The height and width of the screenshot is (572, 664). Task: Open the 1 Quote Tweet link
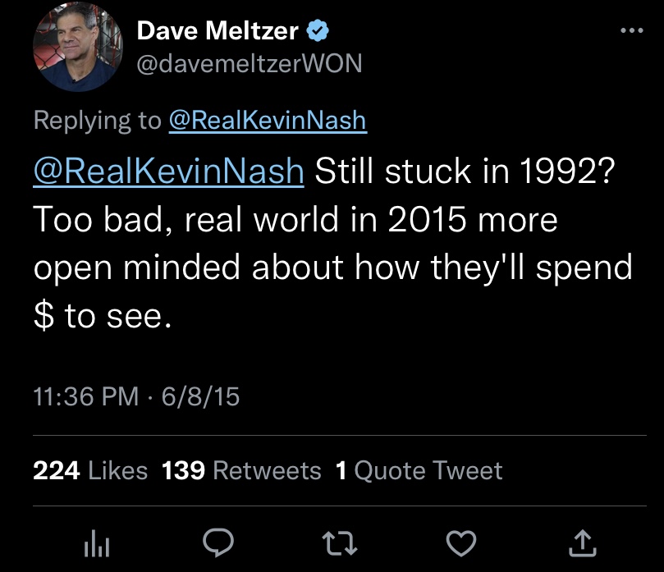[419, 470]
